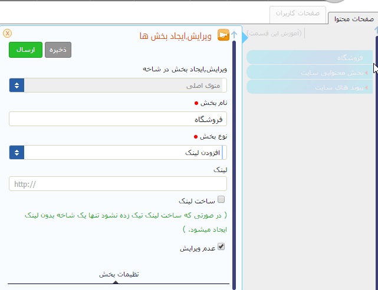
Task: Click the http:// link input field
Action: tap(118, 184)
